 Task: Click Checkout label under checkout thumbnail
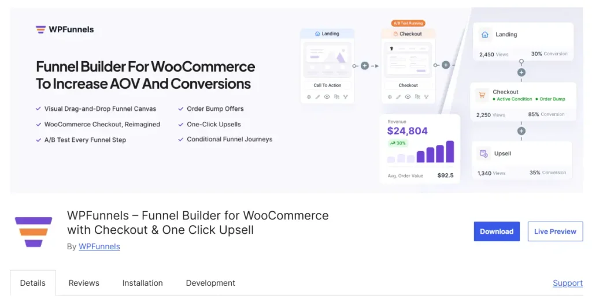tap(408, 85)
